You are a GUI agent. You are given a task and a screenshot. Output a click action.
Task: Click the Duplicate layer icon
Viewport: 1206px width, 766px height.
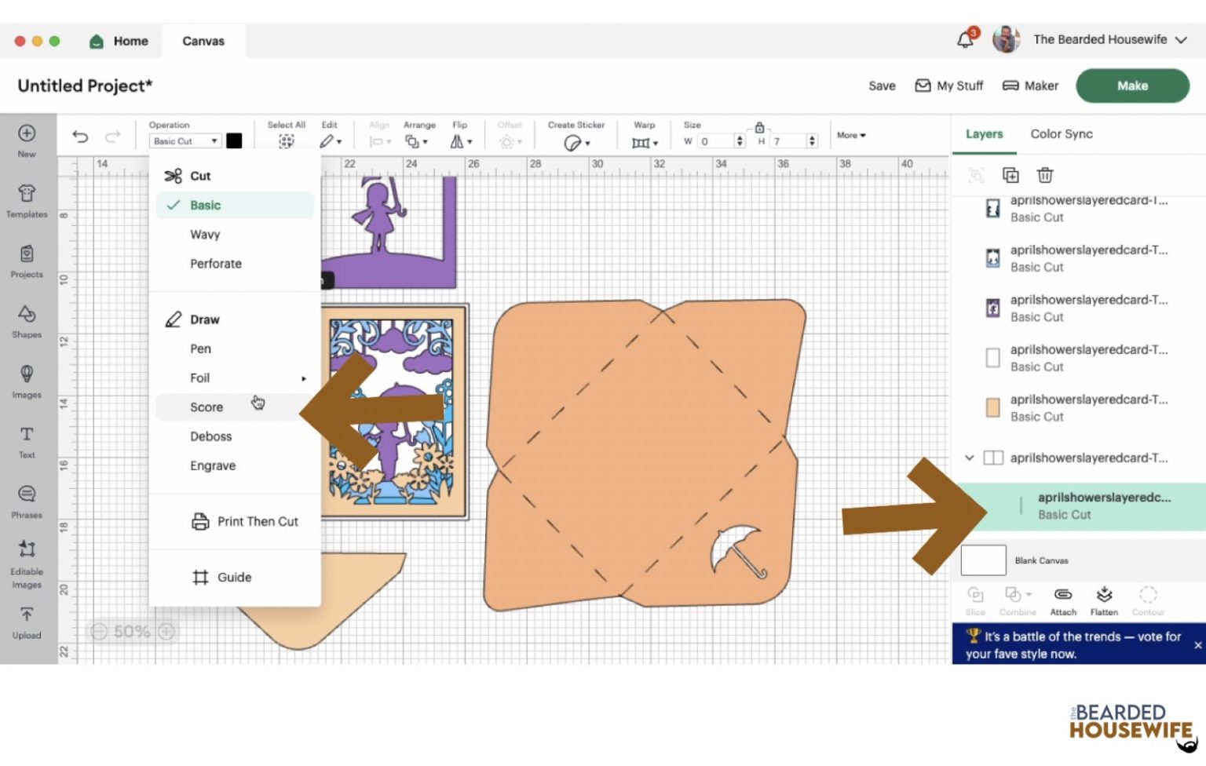pyautogui.click(x=1010, y=175)
